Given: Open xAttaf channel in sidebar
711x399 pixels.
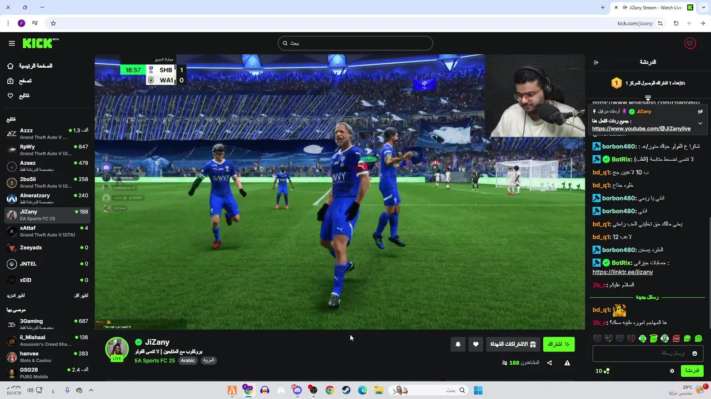Looking at the screenshot, I should tap(47, 231).
